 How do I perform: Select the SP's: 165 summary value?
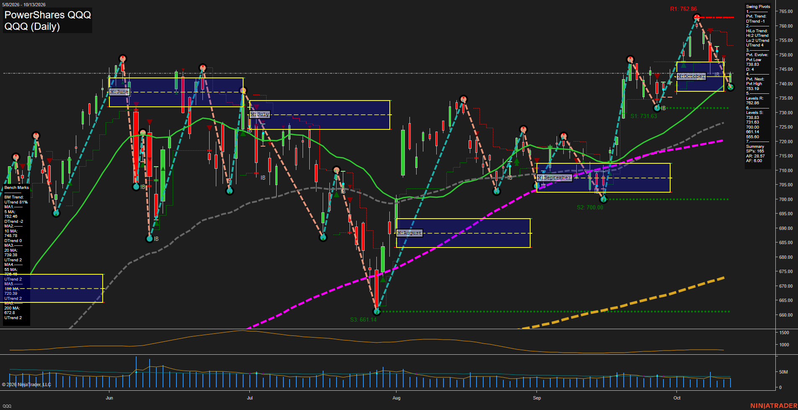[x=755, y=151]
